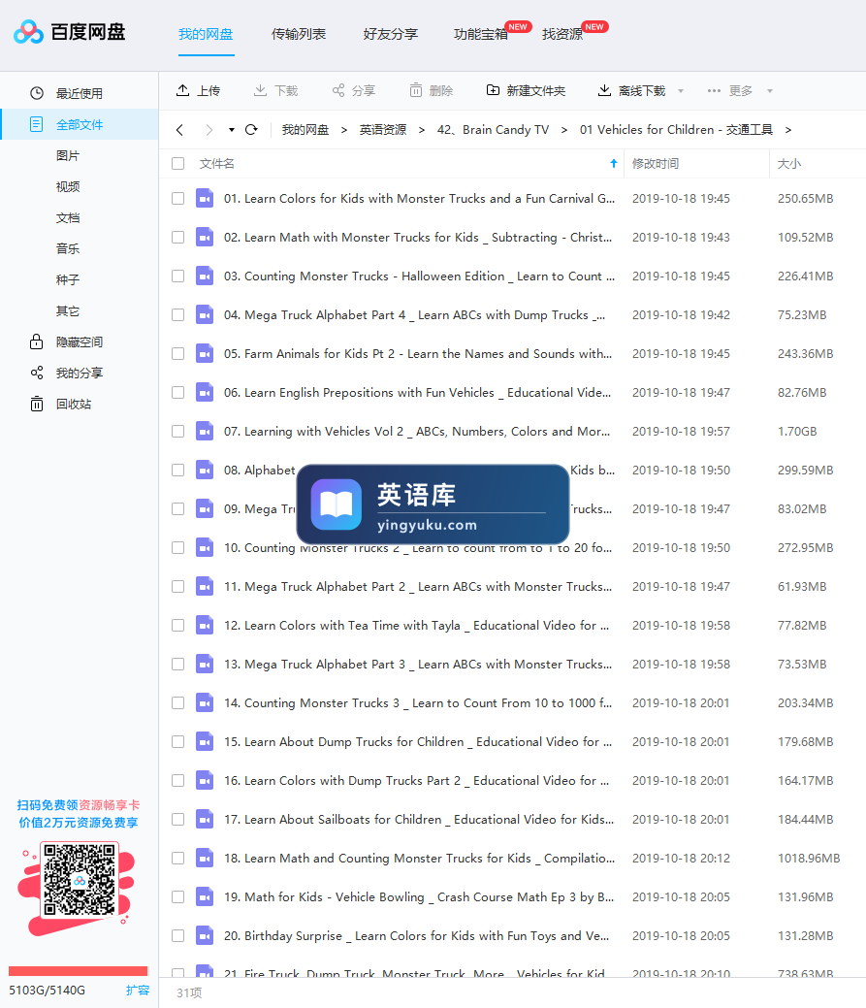Expand breadcrumb chevron after 01 Vehicles for Children
Screen dimensions: 866x1008
(787, 131)
